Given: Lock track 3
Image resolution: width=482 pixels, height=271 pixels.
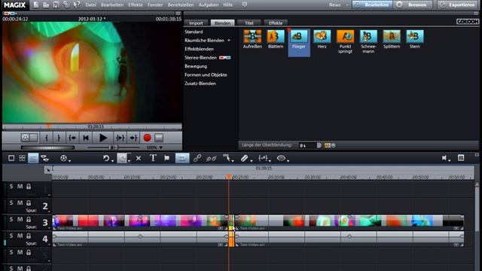Looking at the screenshot, I should pos(29,219).
